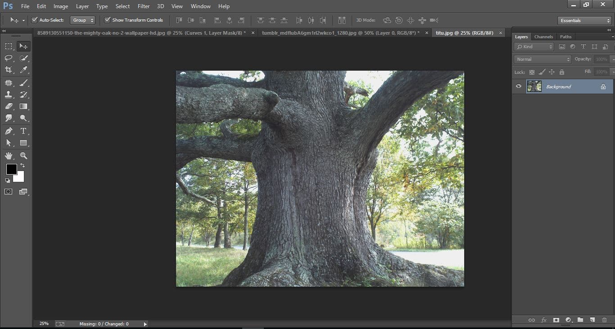
Task: Create a new layer in Layers panel
Action: [x=593, y=320]
